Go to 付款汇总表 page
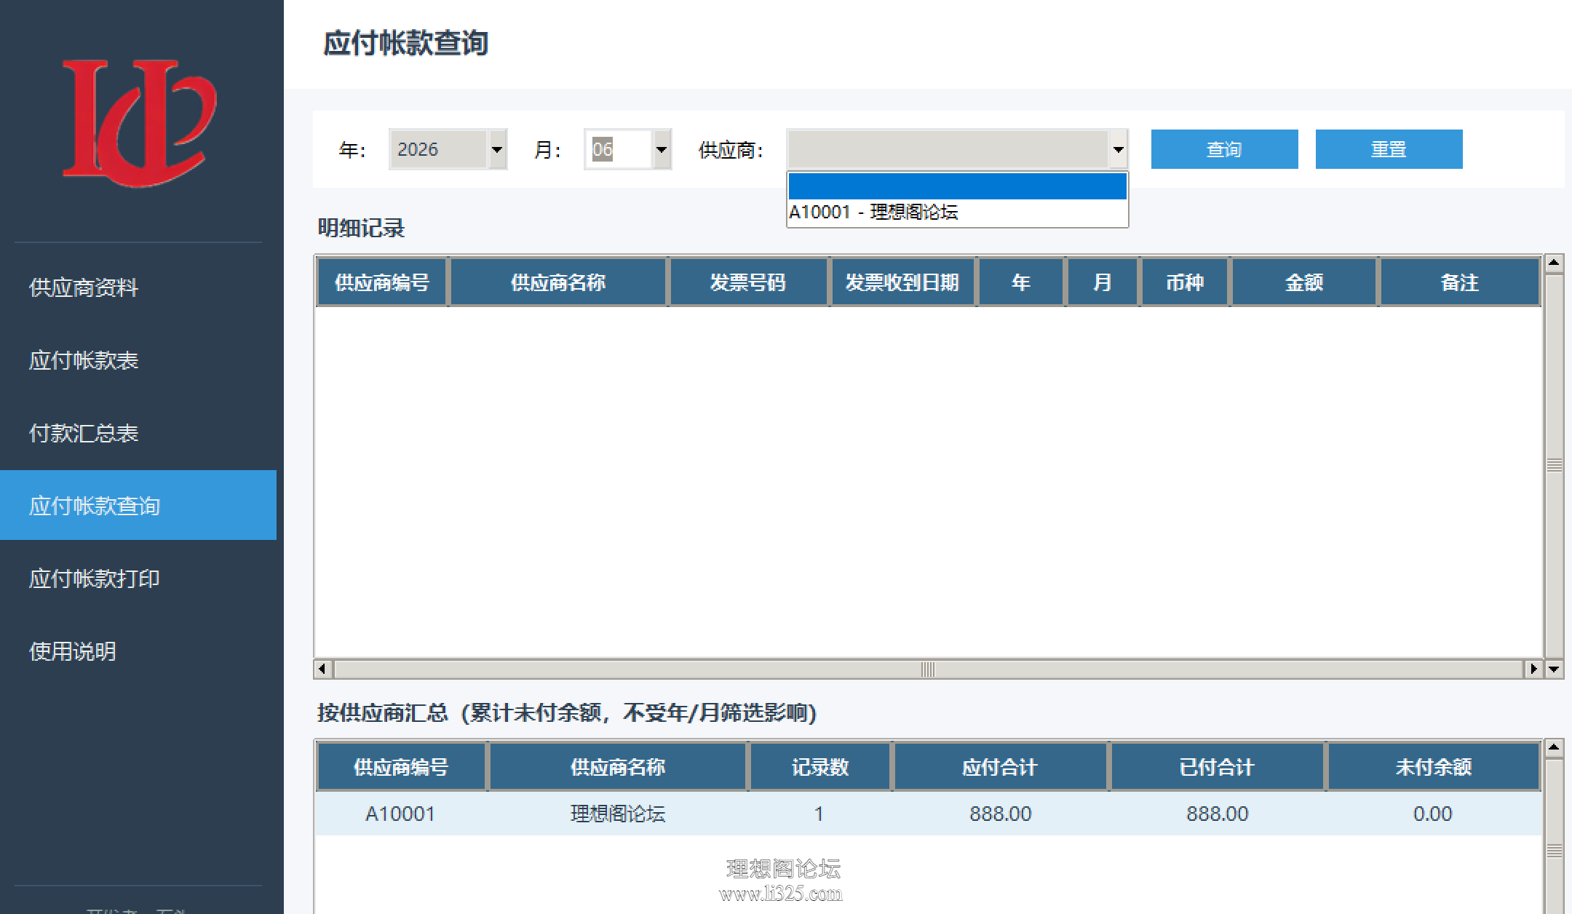The image size is (1572, 914). click(x=138, y=433)
